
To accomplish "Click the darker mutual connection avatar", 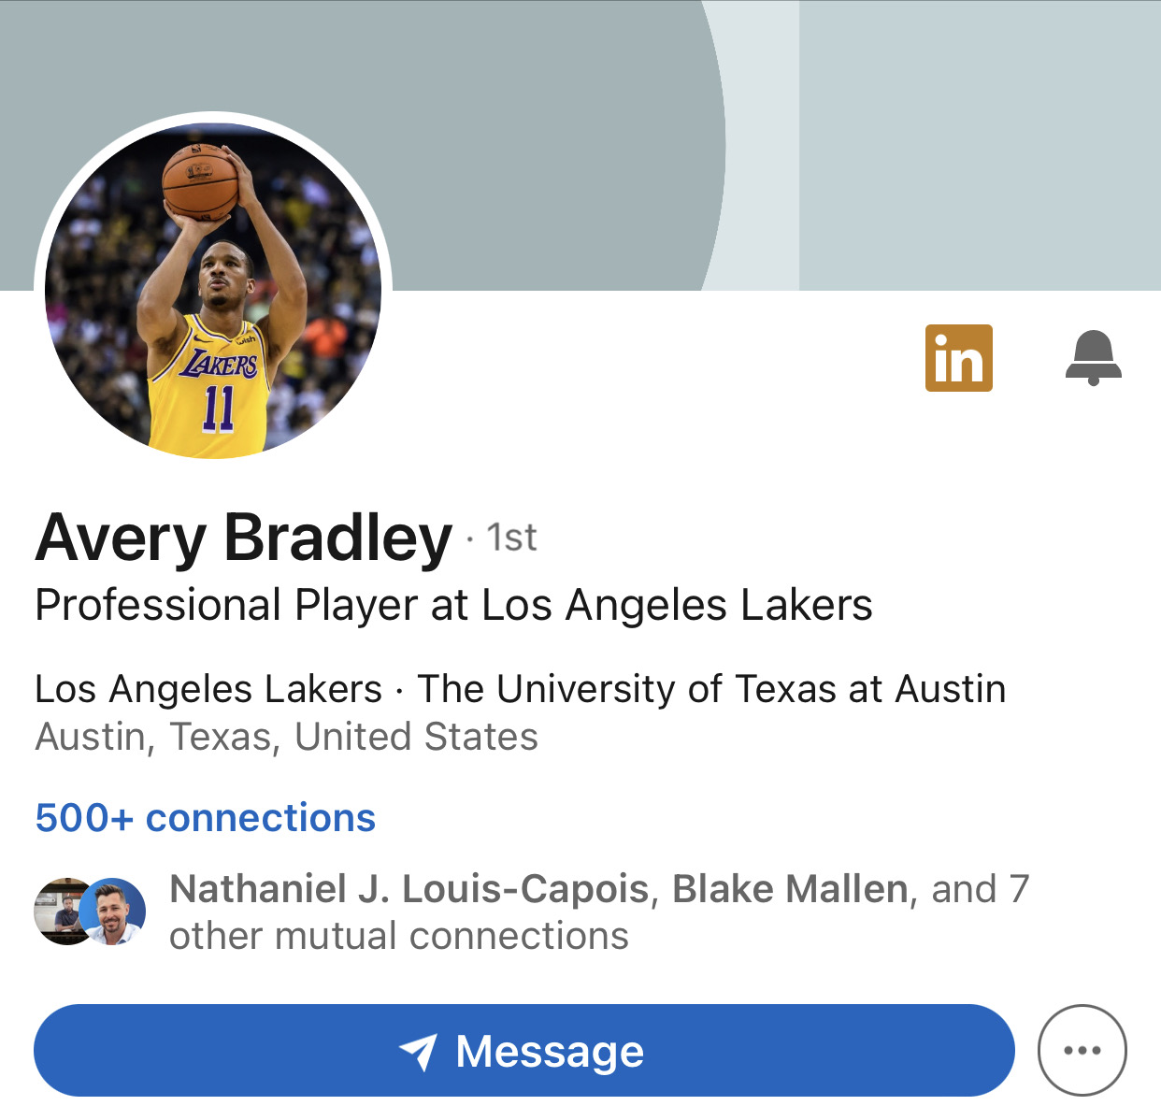I will (58, 912).
